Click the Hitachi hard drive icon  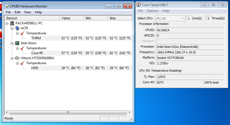coord(17,58)
